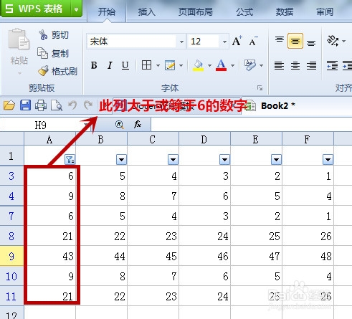Click the Cut (剪切) scissors button
The width and height of the screenshot is (352, 319).
(54, 35)
